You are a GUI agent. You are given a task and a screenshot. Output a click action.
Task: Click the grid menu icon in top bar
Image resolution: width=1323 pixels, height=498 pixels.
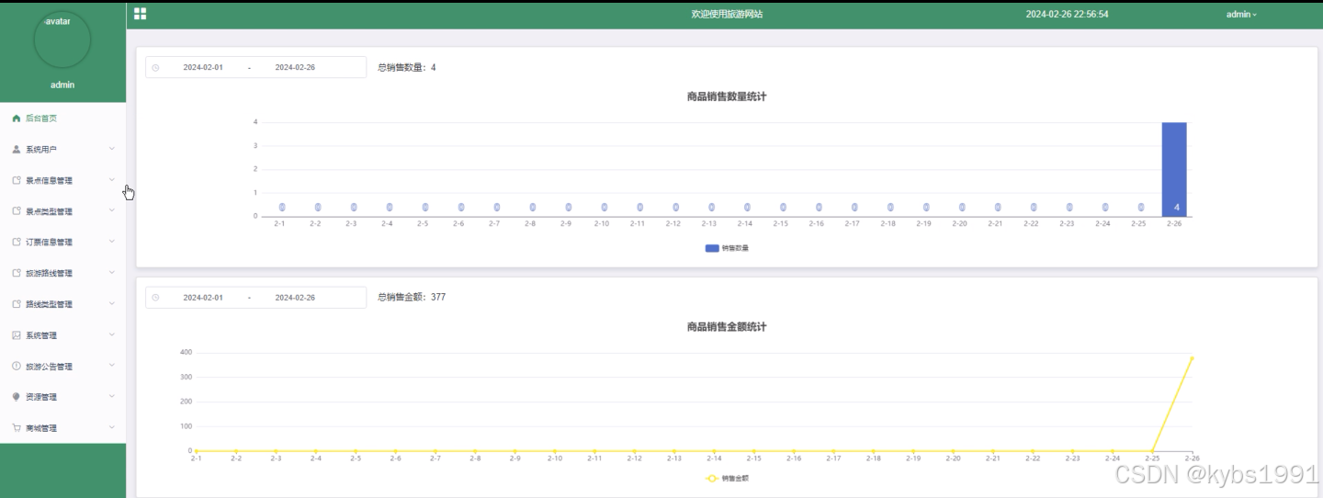coord(140,14)
